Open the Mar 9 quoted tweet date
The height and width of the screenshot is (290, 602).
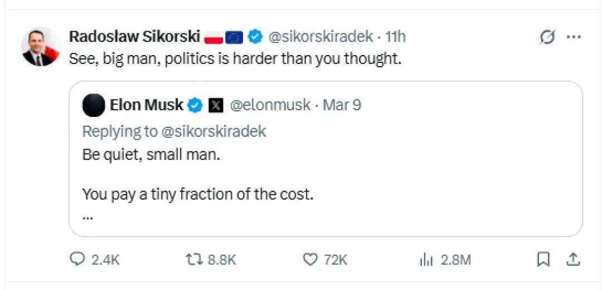tap(342, 105)
